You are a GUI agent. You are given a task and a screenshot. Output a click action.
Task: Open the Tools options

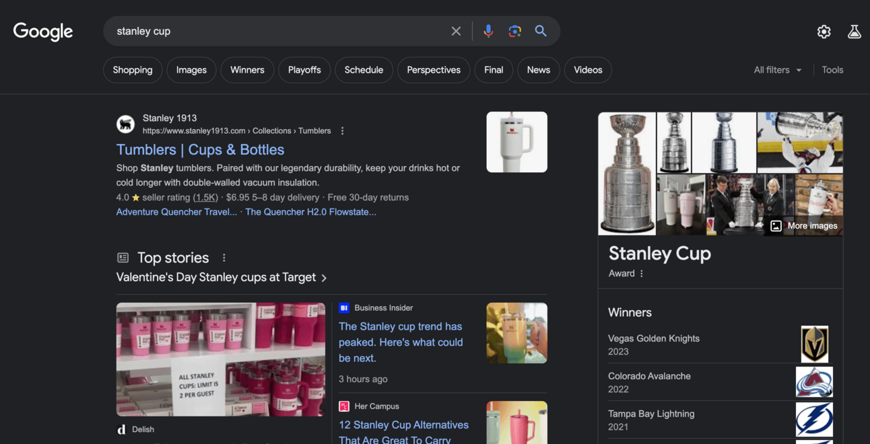(x=832, y=70)
